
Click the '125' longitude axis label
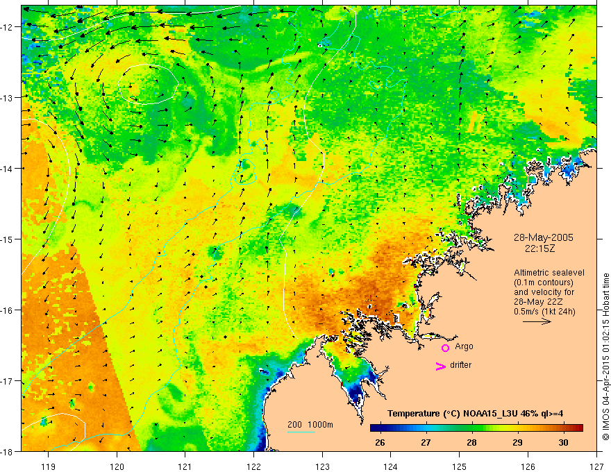point(460,466)
